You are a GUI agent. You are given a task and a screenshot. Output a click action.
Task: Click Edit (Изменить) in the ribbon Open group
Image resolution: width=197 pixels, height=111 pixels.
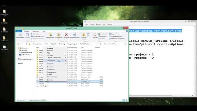click(103, 36)
